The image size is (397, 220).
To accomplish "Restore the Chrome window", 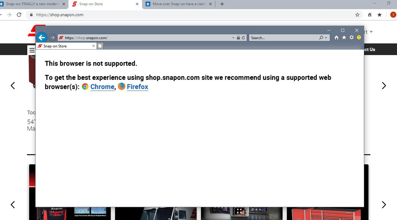I will coord(389,3).
